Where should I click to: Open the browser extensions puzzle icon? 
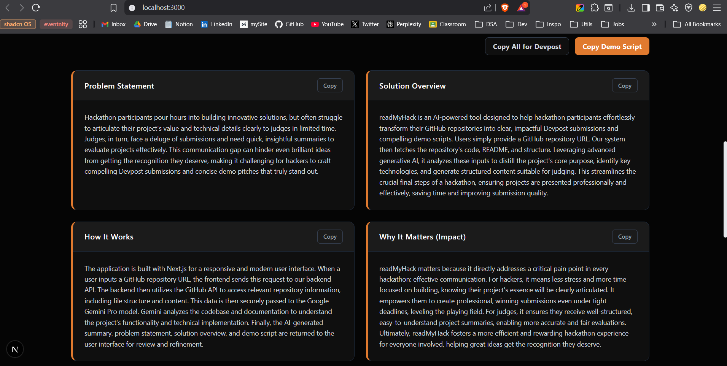(595, 8)
